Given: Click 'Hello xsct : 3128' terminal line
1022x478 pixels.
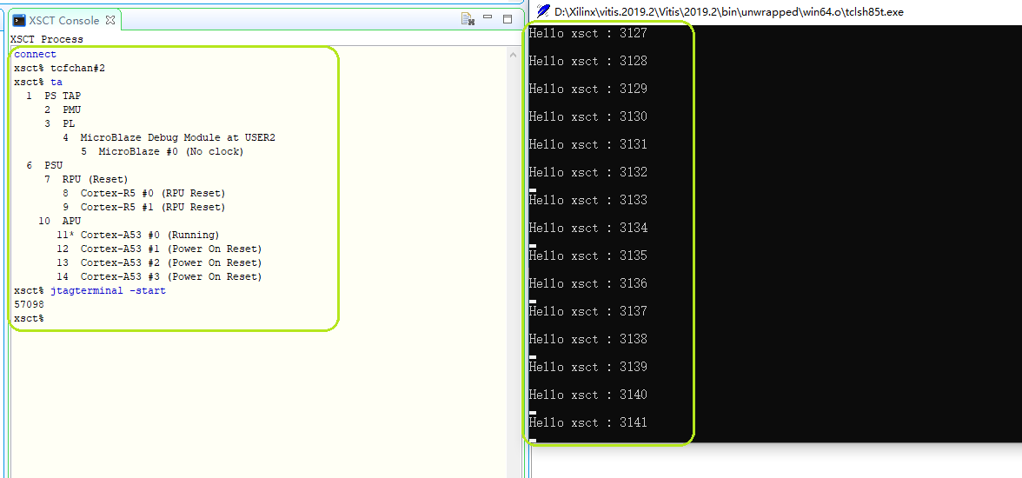Looking at the screenshot, I should coord(587,62).
